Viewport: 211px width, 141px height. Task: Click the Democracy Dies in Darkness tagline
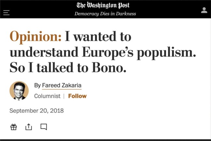point(105,14)
